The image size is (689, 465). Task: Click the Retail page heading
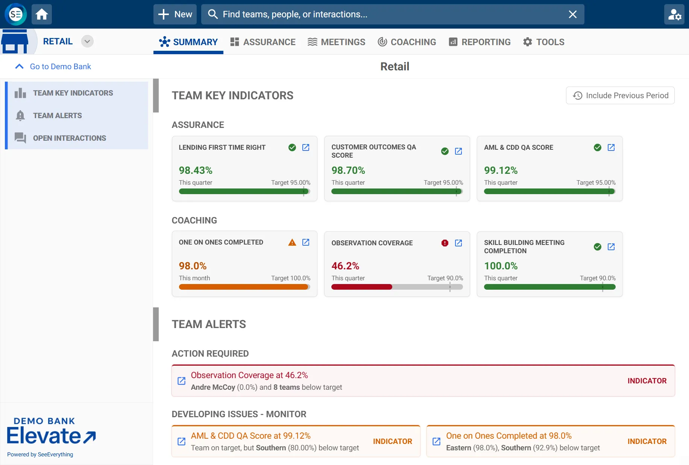click(395, 67)
